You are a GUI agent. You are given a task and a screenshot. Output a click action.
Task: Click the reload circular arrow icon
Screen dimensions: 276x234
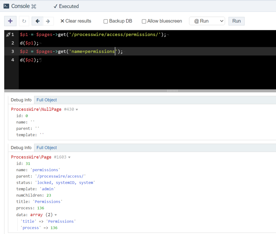coord(24,21)
